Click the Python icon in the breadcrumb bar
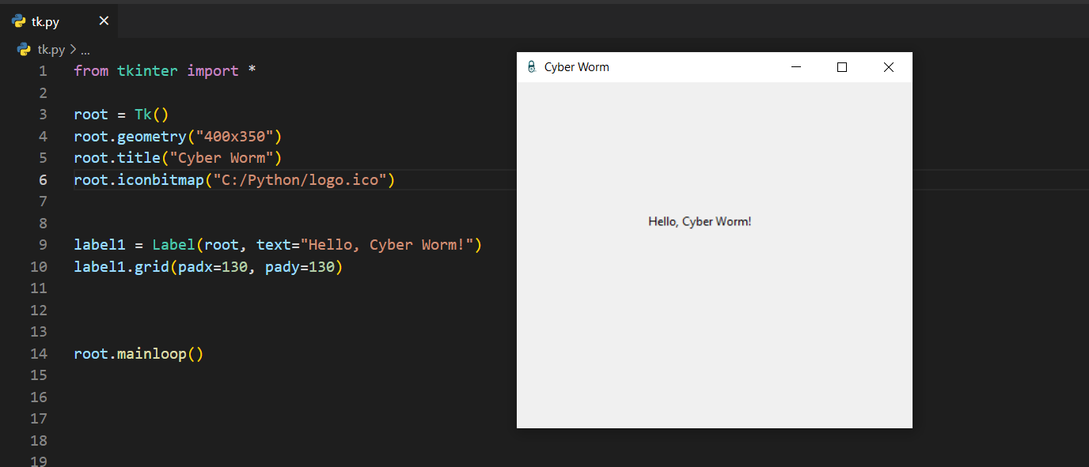The height and width of the screenshot is (467, 1089). (24, 49)
